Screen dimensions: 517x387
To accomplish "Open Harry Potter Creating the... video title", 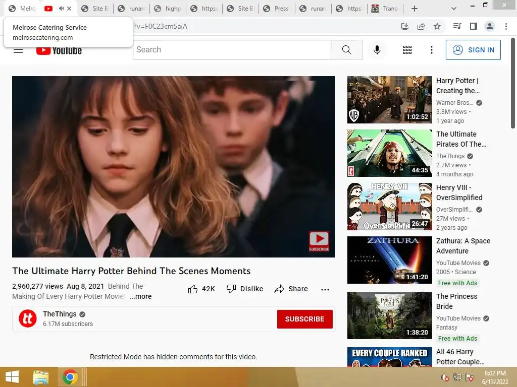I will 458,86.
